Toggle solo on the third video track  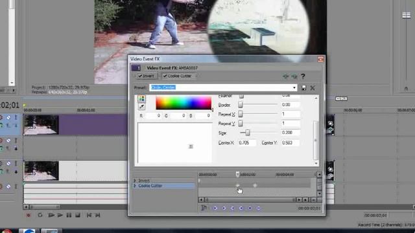(16, 164)
